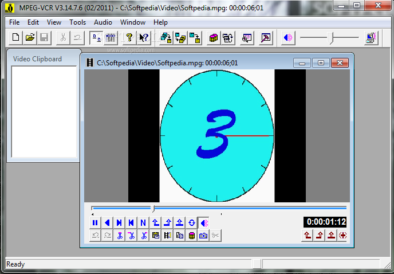This screenshot has height=274, width=394.
Task: Click the yellow barrel icon in edit row
Action: [x=192, y=236]
